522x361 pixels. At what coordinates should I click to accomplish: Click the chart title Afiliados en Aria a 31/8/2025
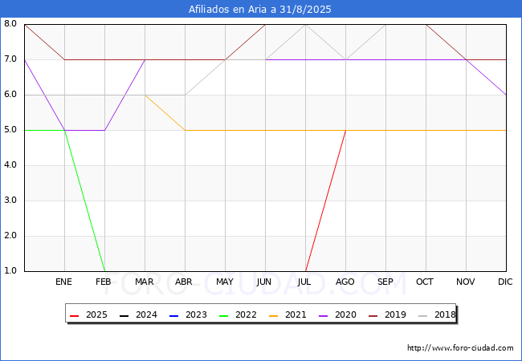click(x=260, y=10)
